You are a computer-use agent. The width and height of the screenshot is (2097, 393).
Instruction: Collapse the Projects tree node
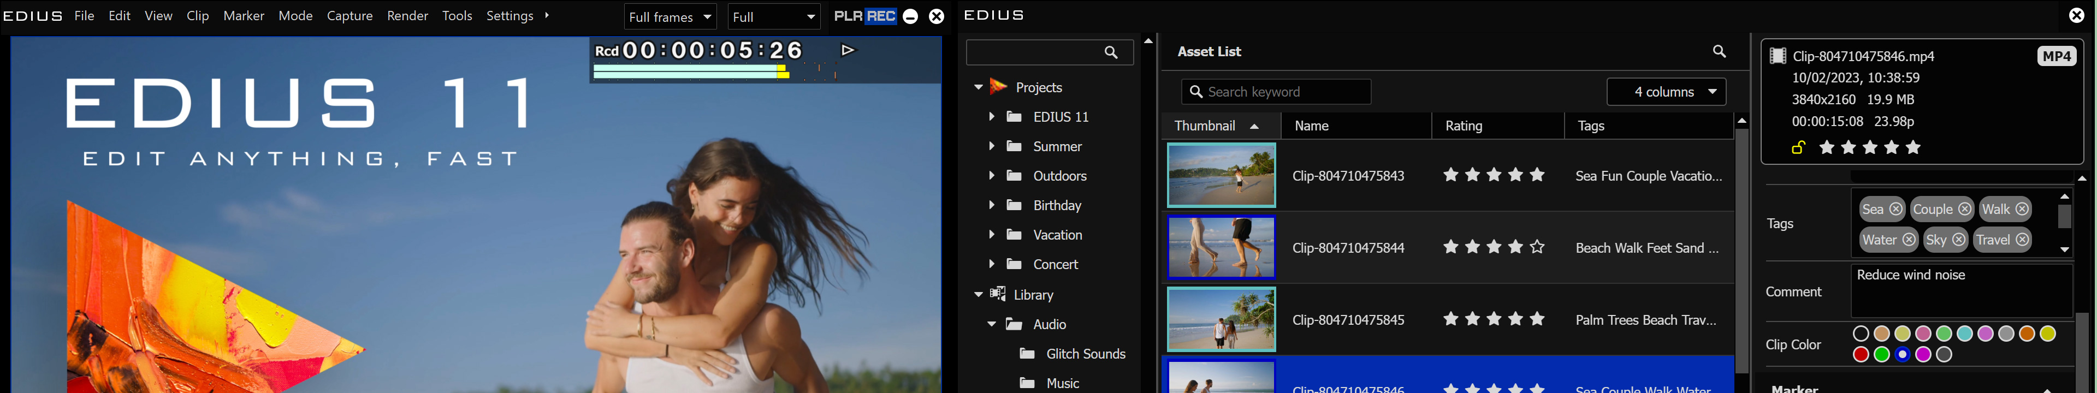pos(979,88)
